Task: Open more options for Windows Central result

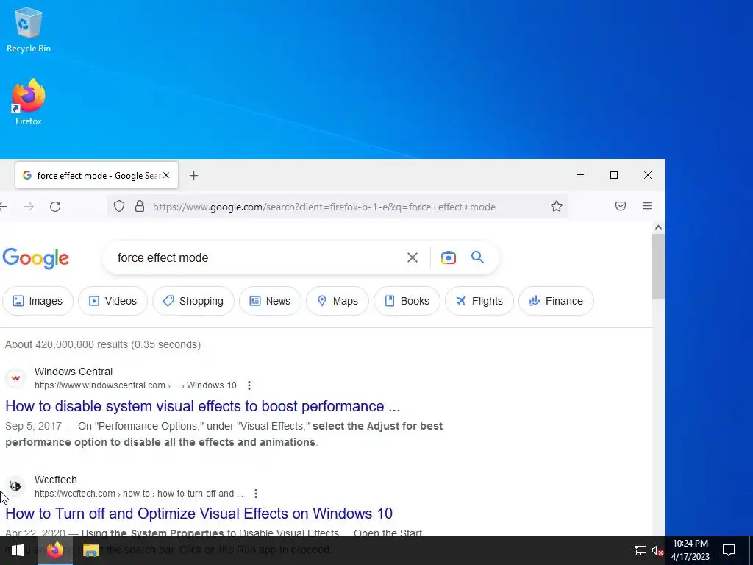Action: click(x=249, y=385)
